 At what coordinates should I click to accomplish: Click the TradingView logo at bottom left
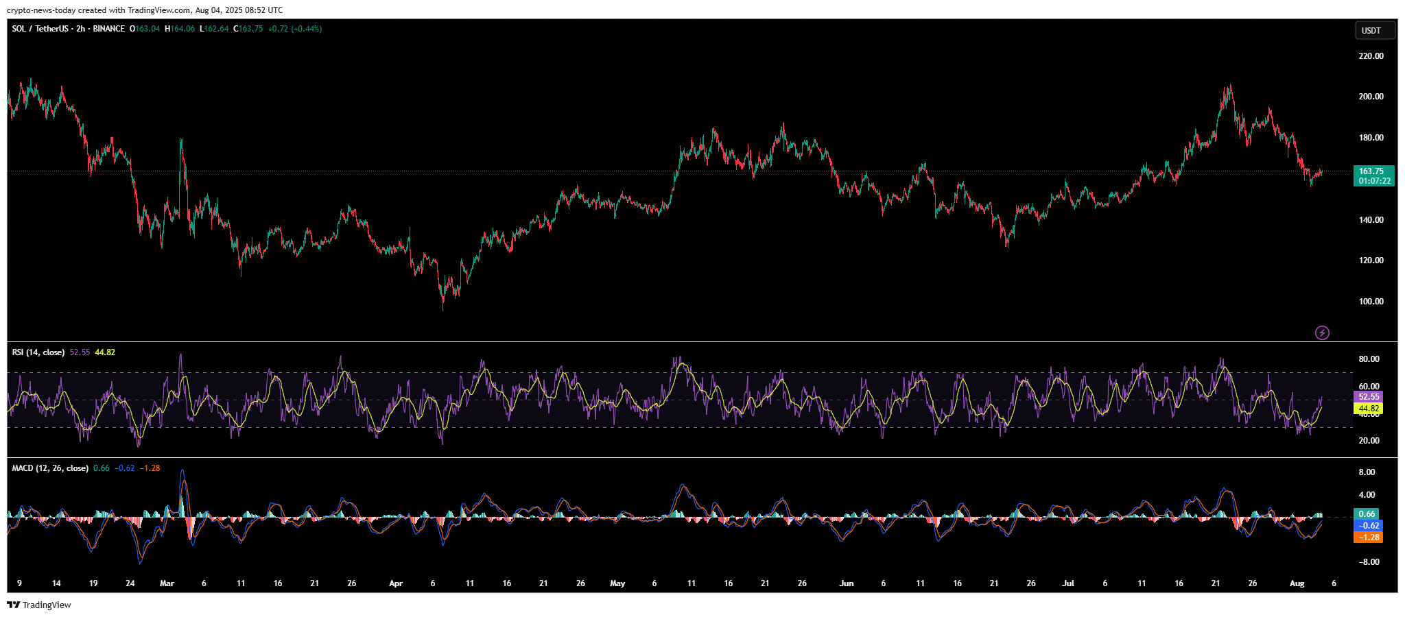(x=39, y=605)
